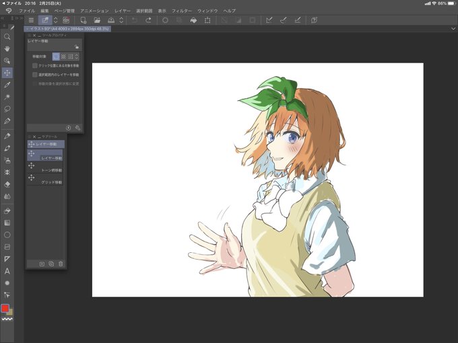Image resolution: width=458 pixels, height=343 pixels.
Task: Collapse the tool palette with double-left arrows
Action: point(3,18)
